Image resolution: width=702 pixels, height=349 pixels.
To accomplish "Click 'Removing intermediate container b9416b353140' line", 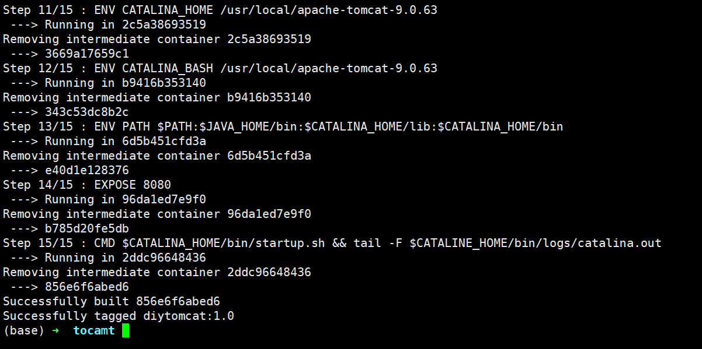I will [x=157, y=97].
